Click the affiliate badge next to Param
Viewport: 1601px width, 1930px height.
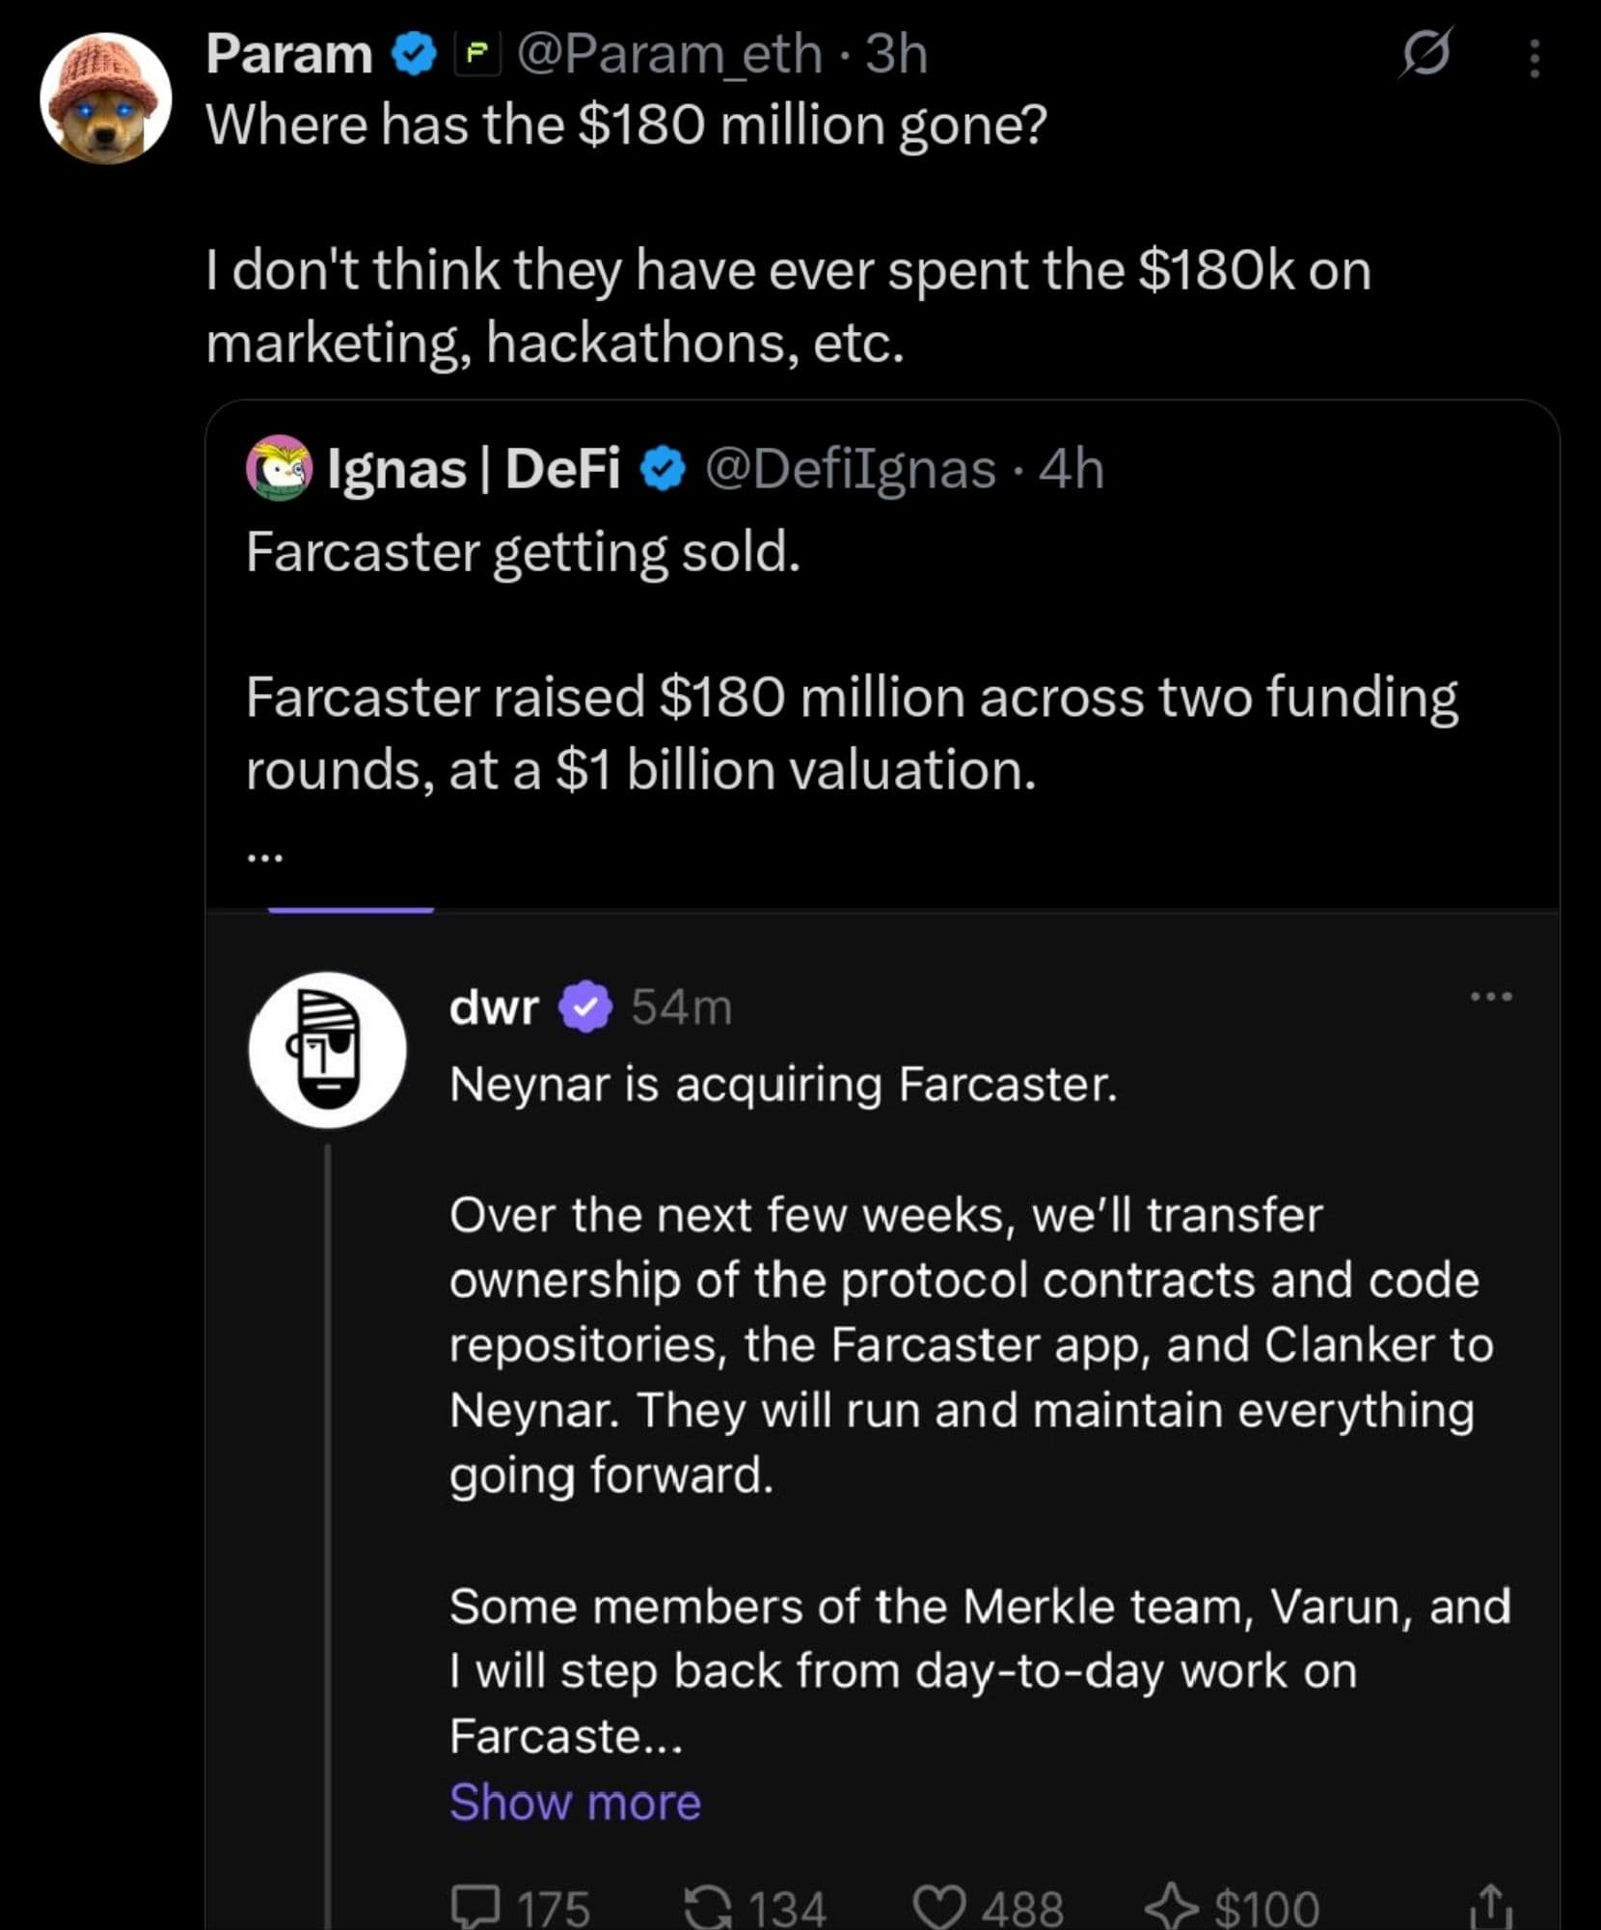(x=477, y=55)
